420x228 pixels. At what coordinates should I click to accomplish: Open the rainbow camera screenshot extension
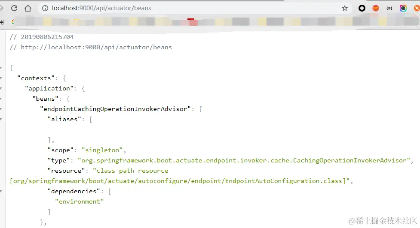pyautogui.click(x=403, y=8)
